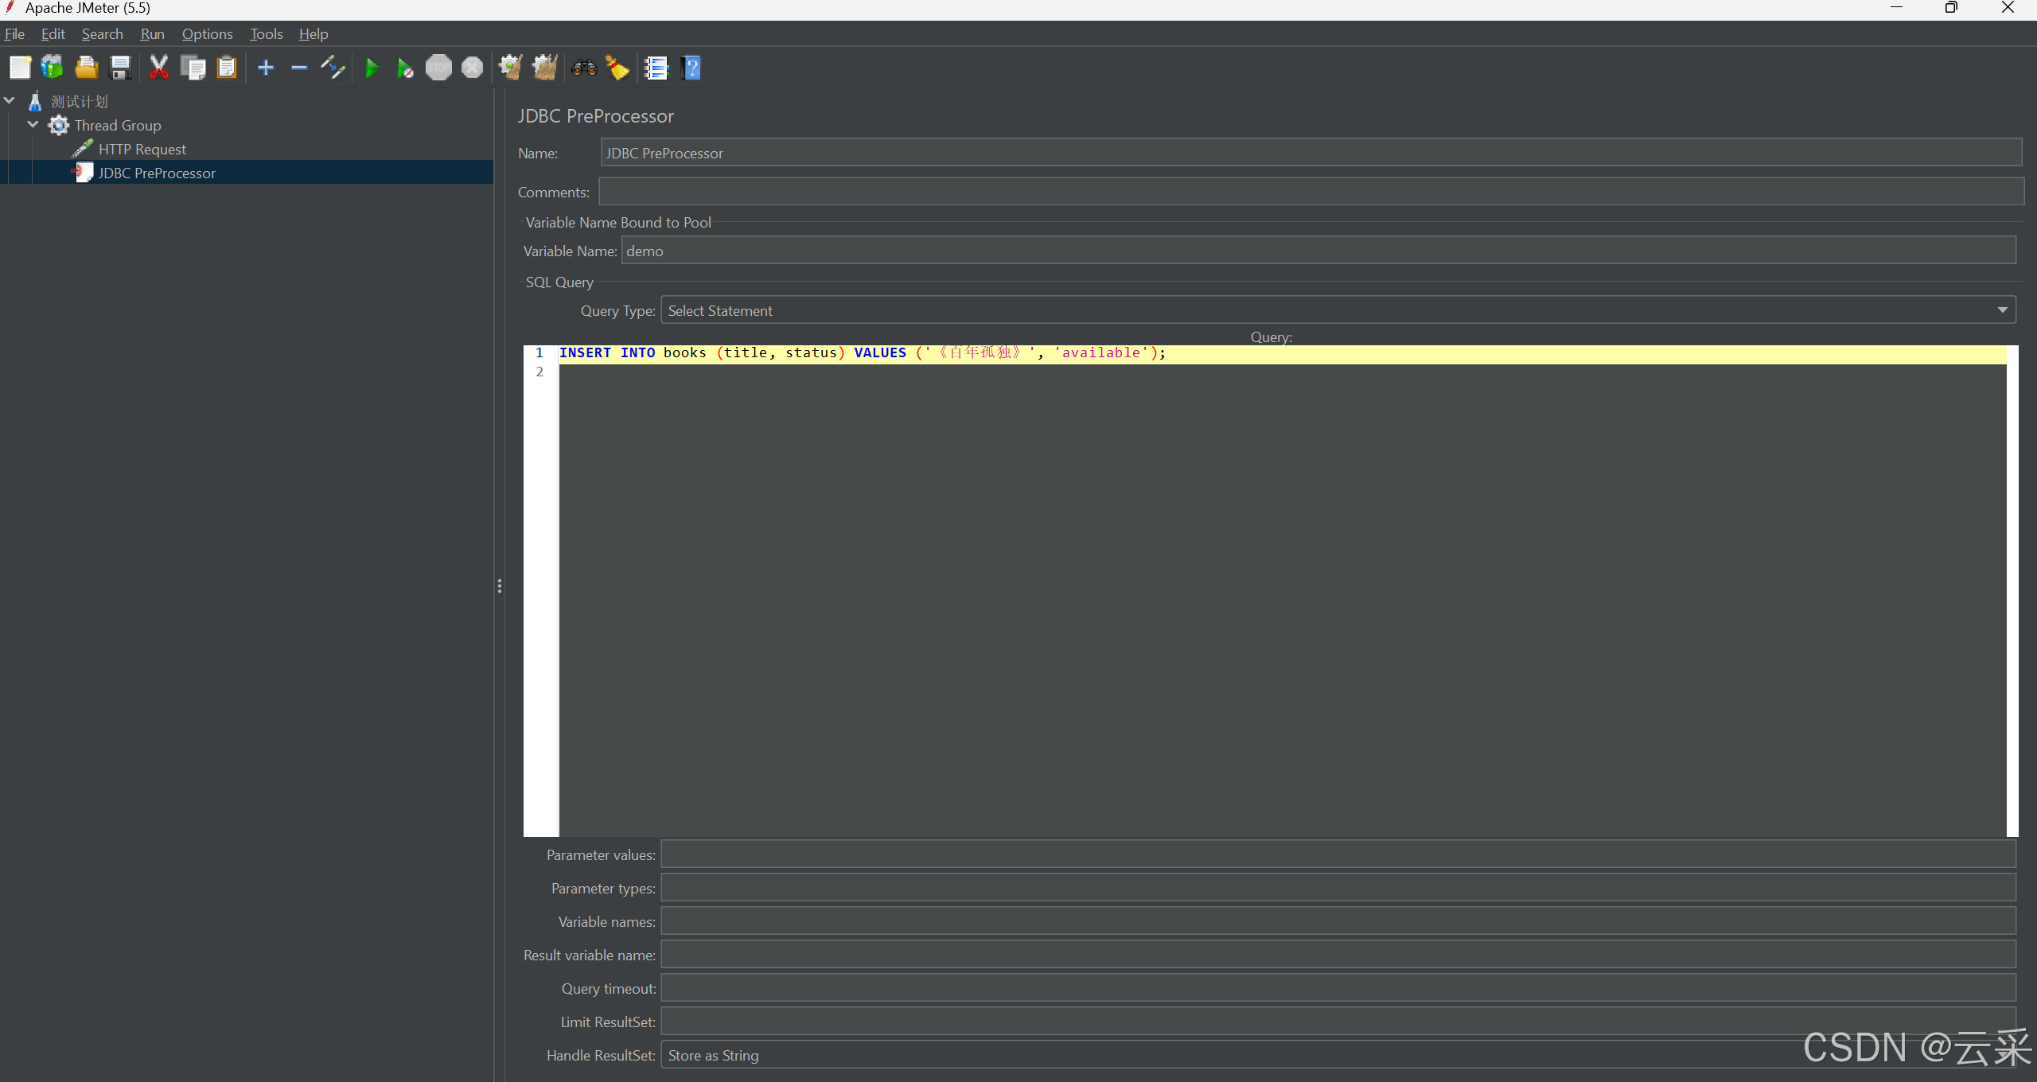The image size is (2037, 1082).
Task: Click the Parameter types field
Action: click(x=1338, y=888)
